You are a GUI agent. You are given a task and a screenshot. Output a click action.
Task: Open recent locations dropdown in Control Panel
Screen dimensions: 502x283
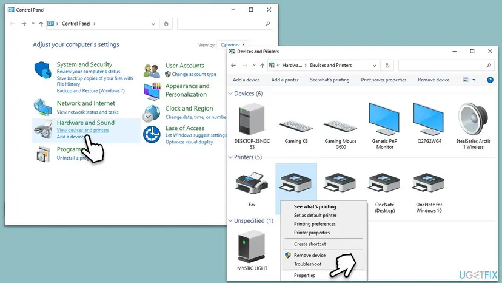33,24
